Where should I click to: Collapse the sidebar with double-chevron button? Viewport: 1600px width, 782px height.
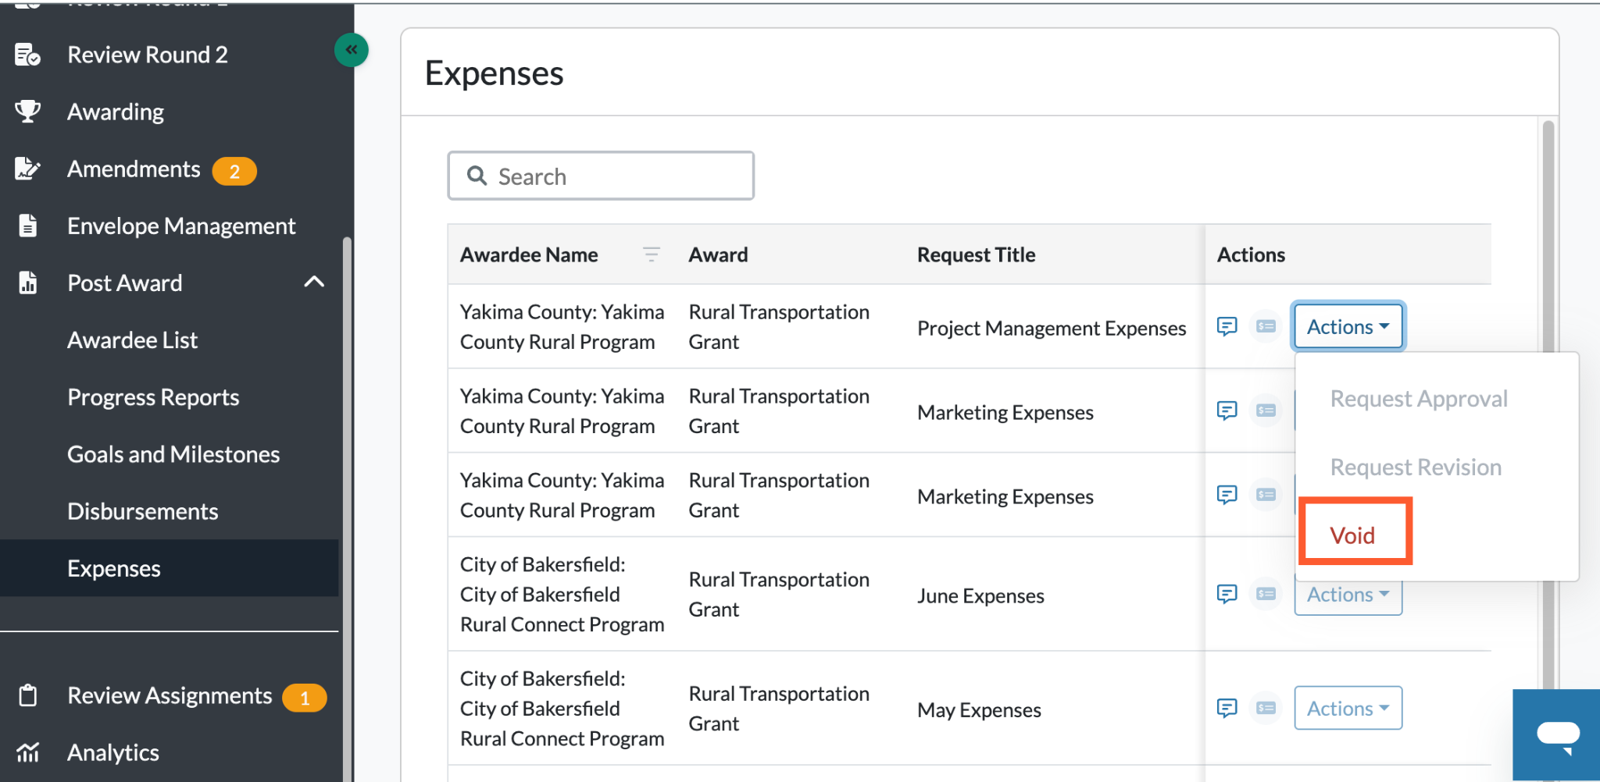352,50
